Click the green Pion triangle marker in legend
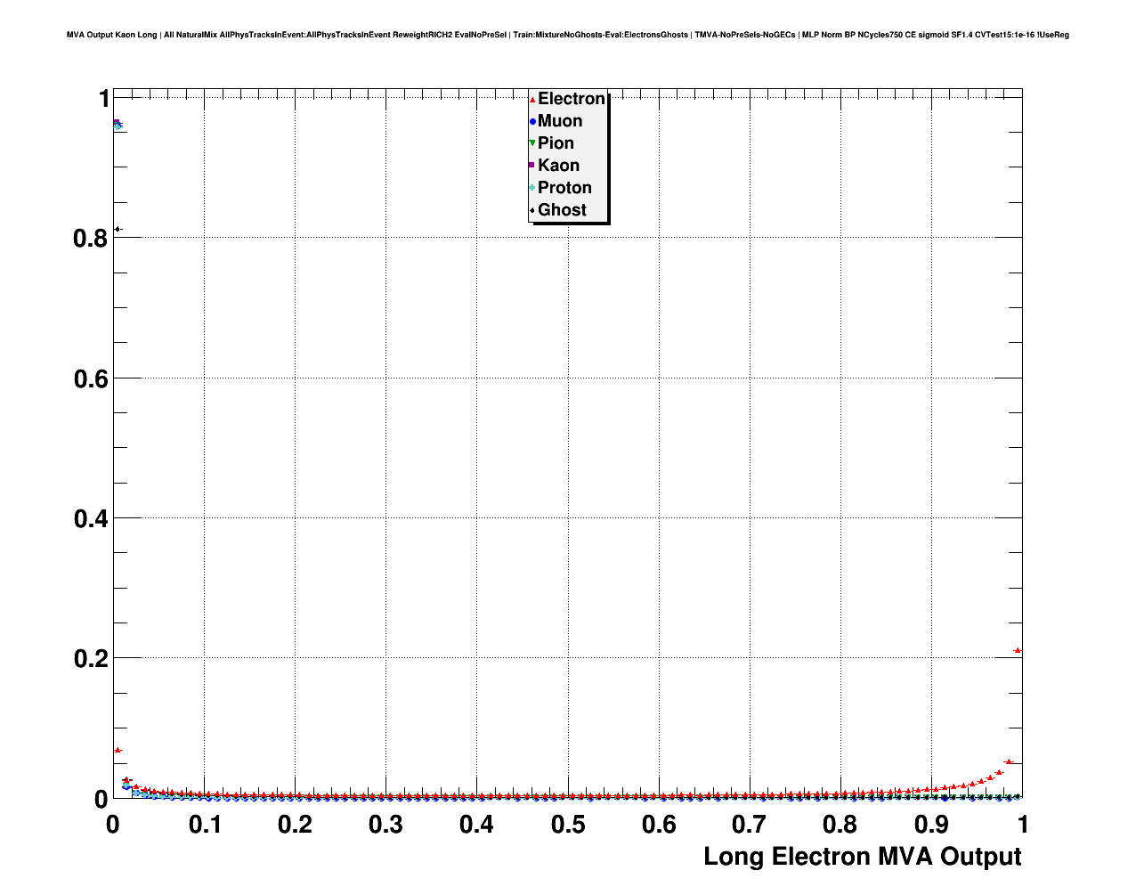Screen dimensions: 1136x887 pos(532,143)
